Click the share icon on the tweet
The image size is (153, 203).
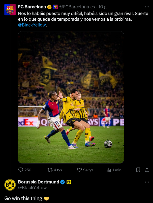click(147, 170)
